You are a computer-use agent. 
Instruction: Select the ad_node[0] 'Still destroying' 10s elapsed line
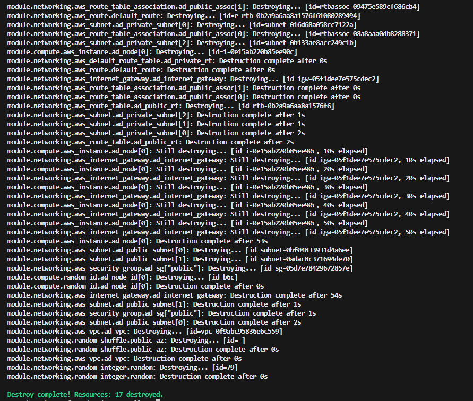pyautogui.click(x=187, y=151)
